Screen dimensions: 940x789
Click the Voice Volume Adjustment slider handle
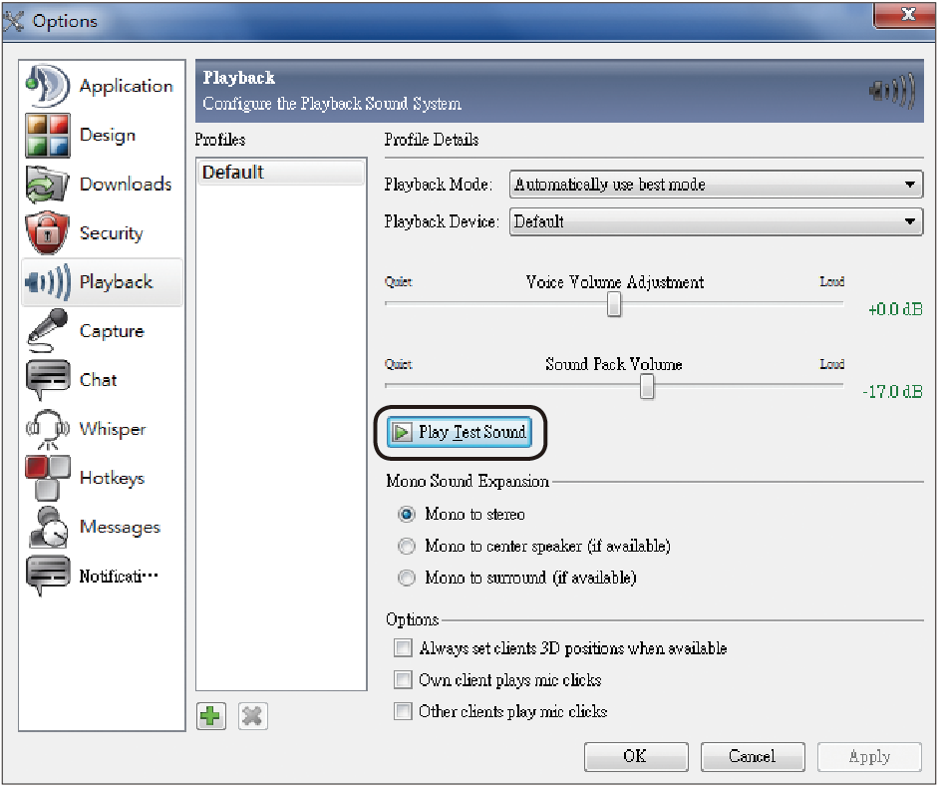[614, 304]
